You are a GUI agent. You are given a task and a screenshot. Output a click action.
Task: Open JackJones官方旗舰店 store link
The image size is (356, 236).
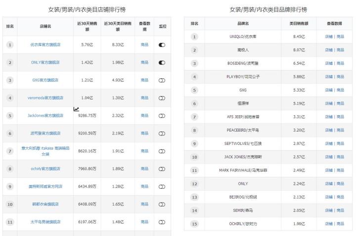(45, 115)
